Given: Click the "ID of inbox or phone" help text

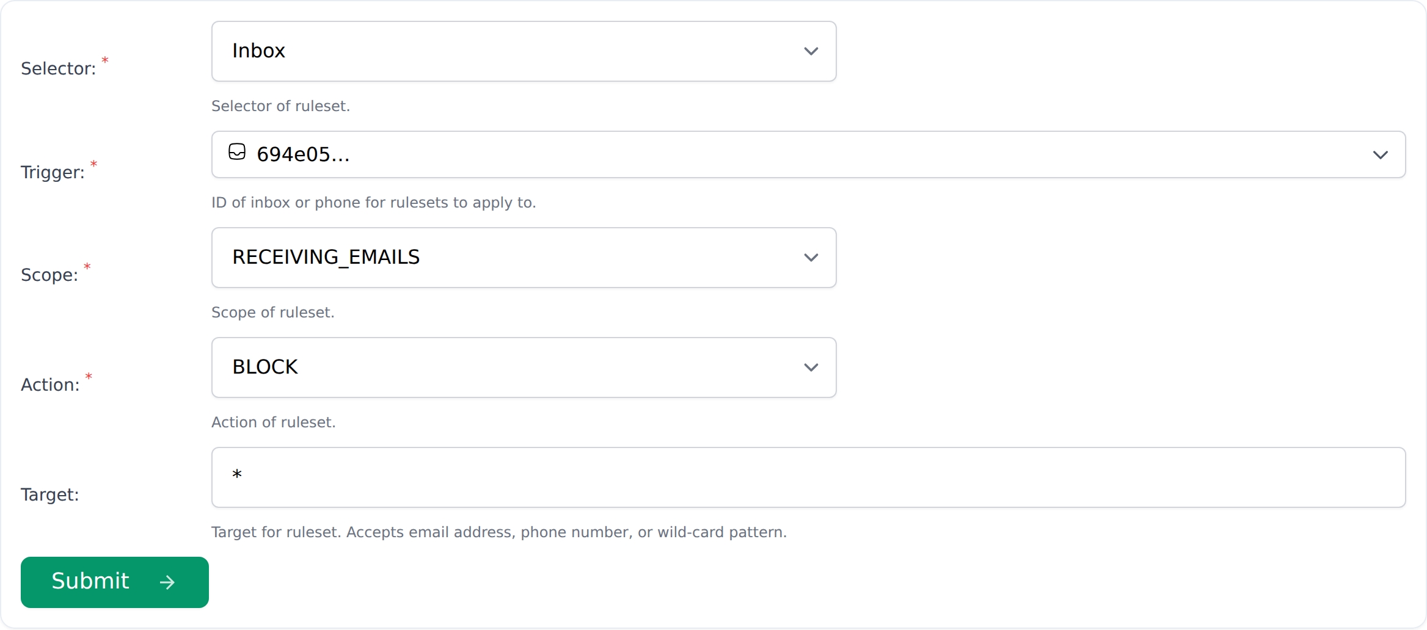Looking at the screenshot, I should click(x=373, y=203).
